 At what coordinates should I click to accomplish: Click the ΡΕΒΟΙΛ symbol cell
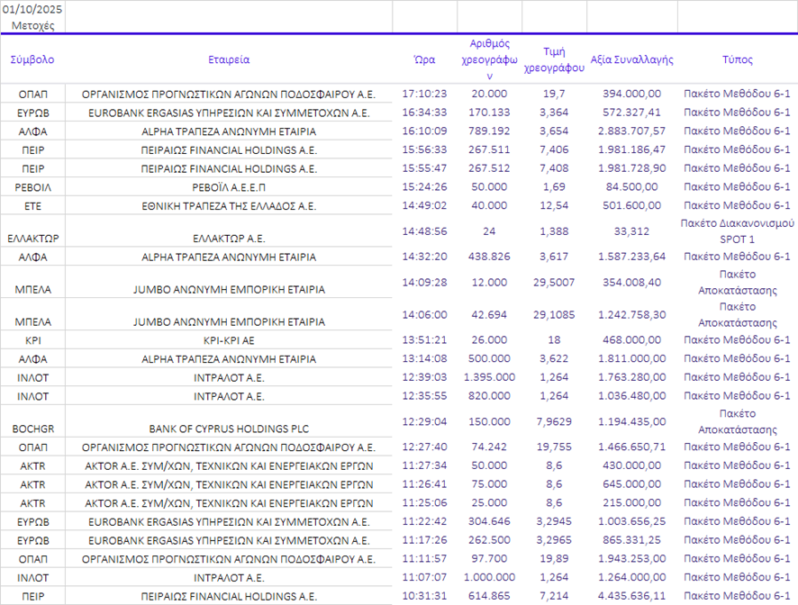click(32, 187)
